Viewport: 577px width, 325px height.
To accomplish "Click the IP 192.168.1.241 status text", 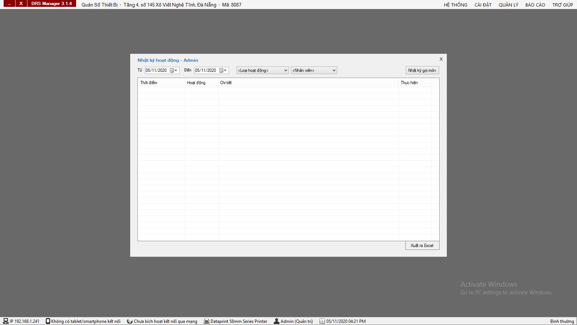I will tap(25, 321).
